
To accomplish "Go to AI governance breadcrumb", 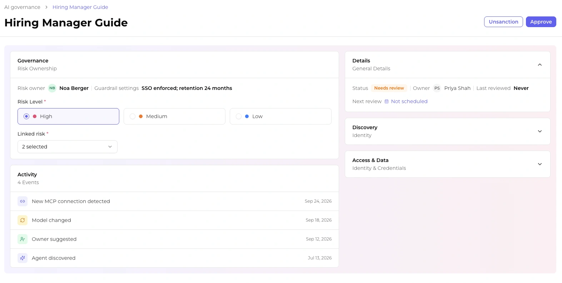I will (x=22, y=7).
